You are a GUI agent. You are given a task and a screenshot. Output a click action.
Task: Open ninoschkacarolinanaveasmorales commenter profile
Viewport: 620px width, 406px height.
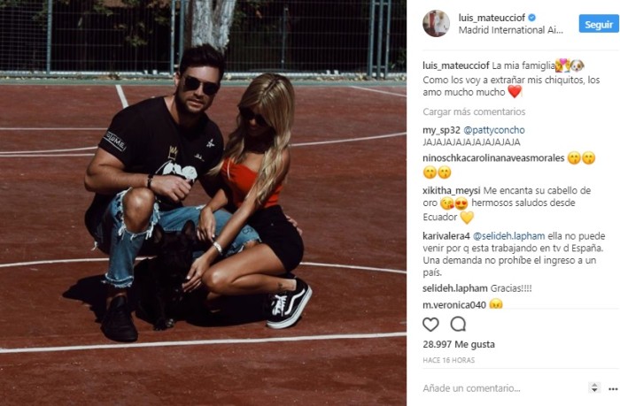[x=493, y=158]
